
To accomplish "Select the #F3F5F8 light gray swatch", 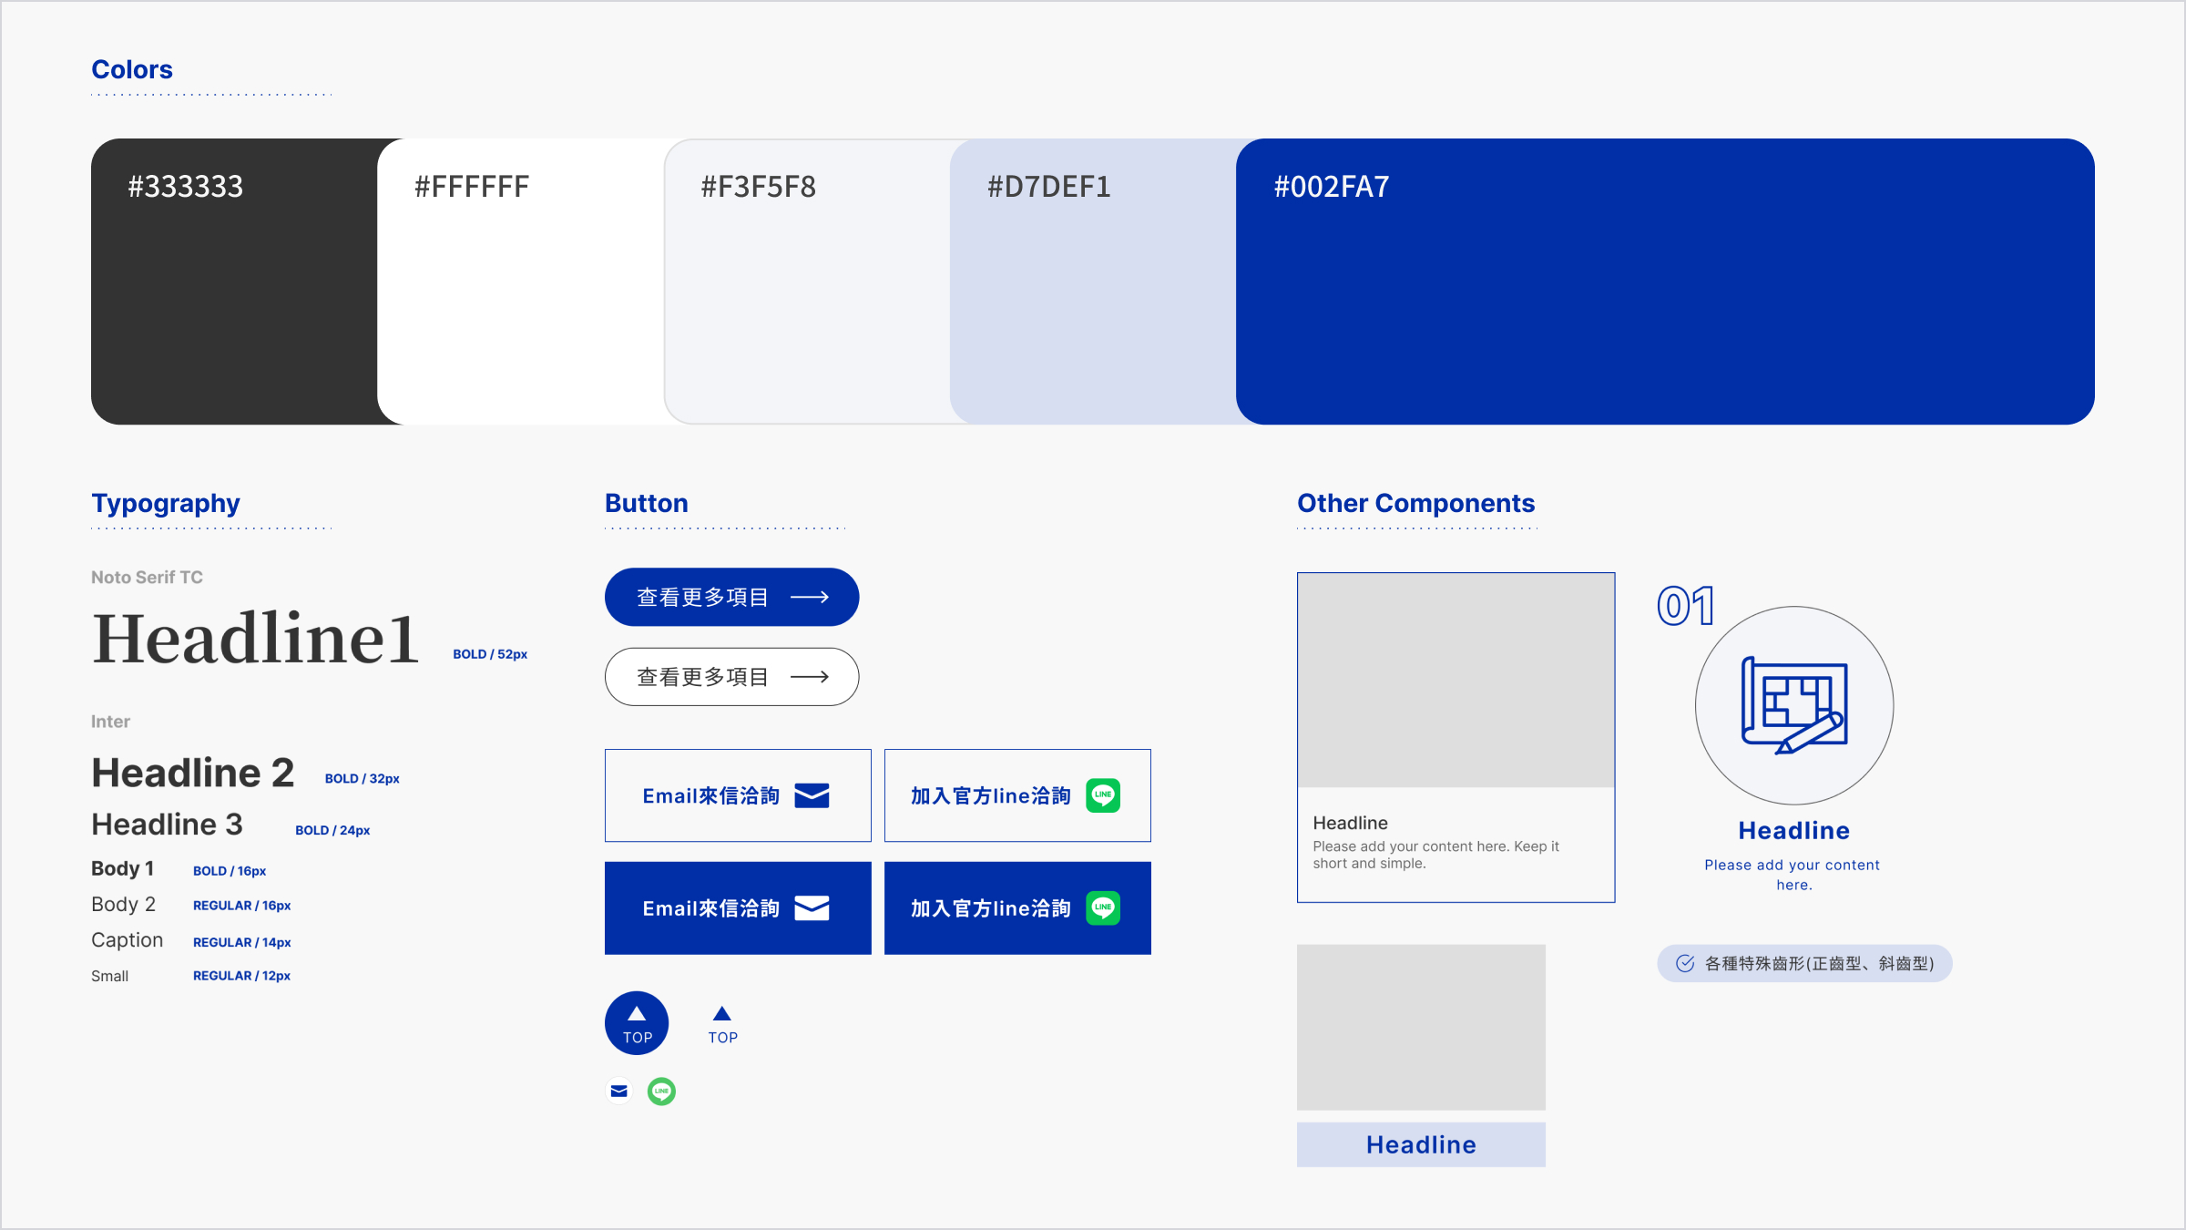I will [x=807, y=282].
